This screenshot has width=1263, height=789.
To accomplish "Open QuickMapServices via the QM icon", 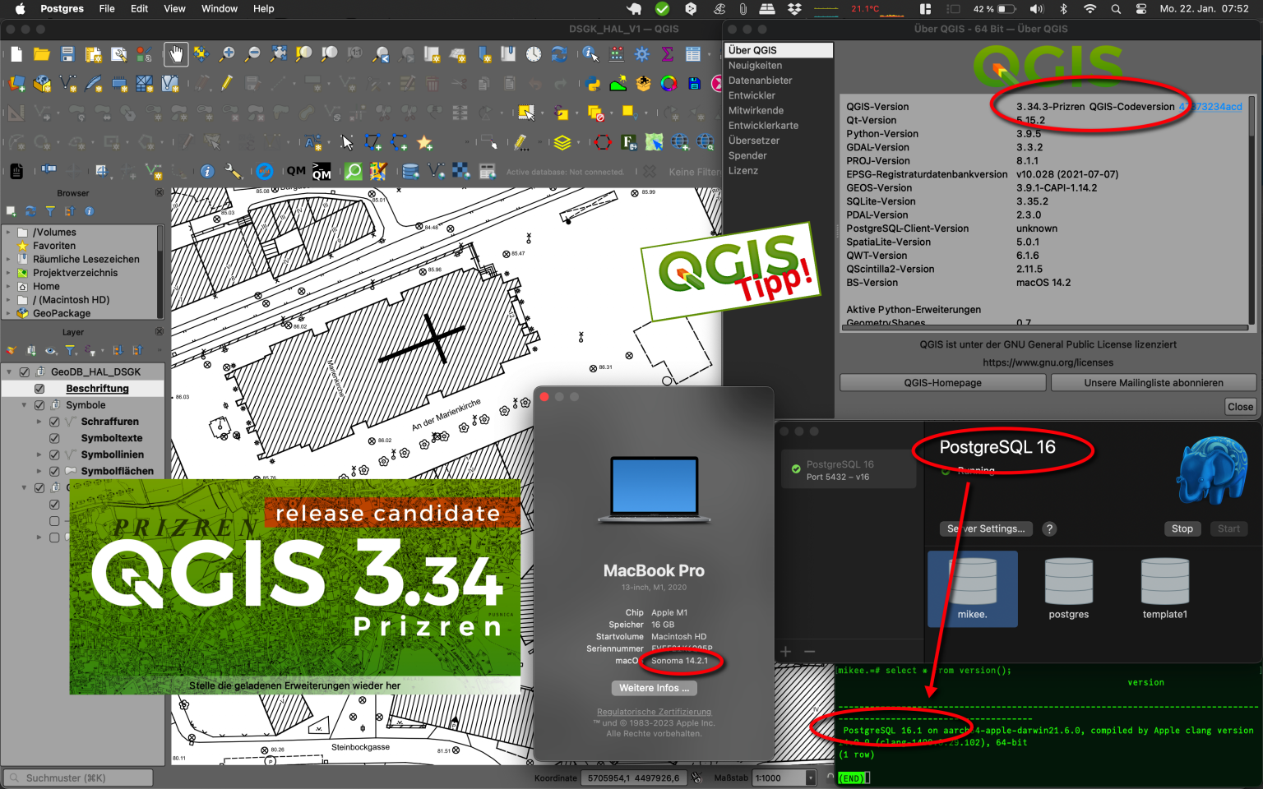I will pyautogui.click(x=295, y=172).
